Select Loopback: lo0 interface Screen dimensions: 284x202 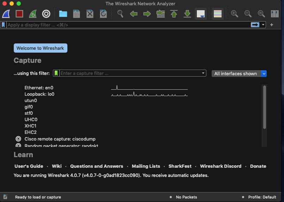[x=39, y=94]
